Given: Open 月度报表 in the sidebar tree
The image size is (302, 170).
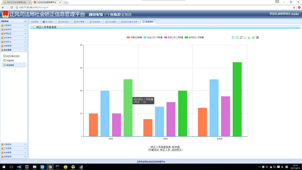Looking at the screenshot, I should click(10, 61).
